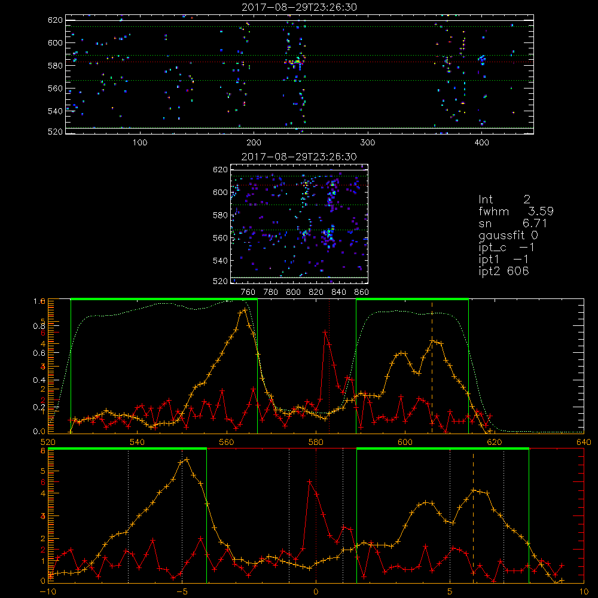Image resolution: width=598 pixels, height=598 pixels.
Task: Click the middle image's timestamp title
Action: pos(299,157)
